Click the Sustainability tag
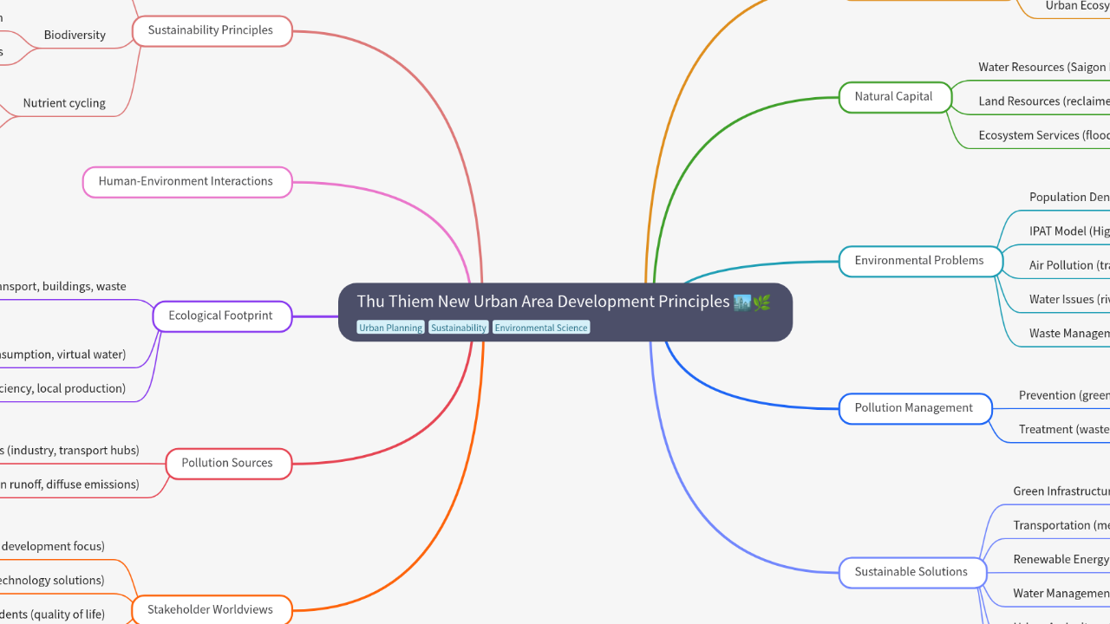Viewport: 1110px width, 624px height. [x=459, y=328]
